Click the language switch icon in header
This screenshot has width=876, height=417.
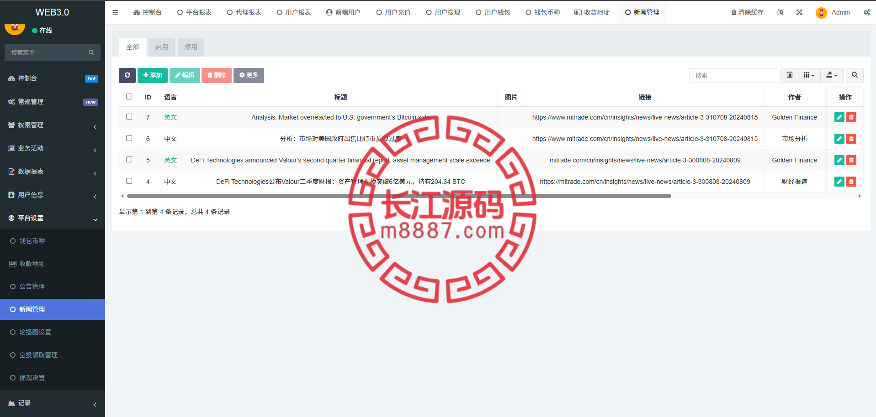pyautogui.click(x=780, y=12)
